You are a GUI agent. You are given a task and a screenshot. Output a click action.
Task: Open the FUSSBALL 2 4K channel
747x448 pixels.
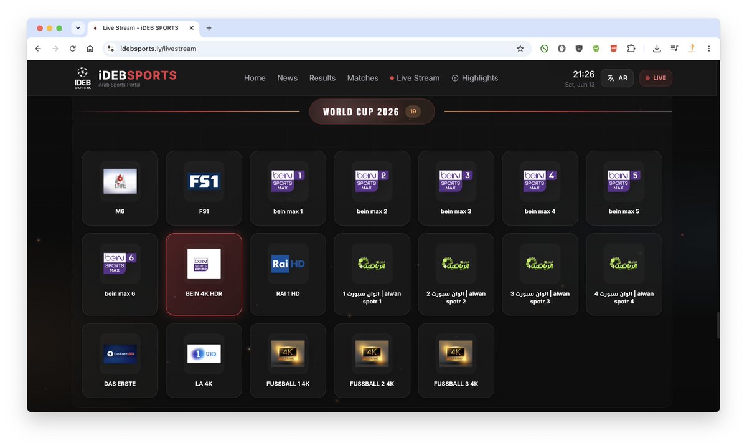click(x=372, y=360)
